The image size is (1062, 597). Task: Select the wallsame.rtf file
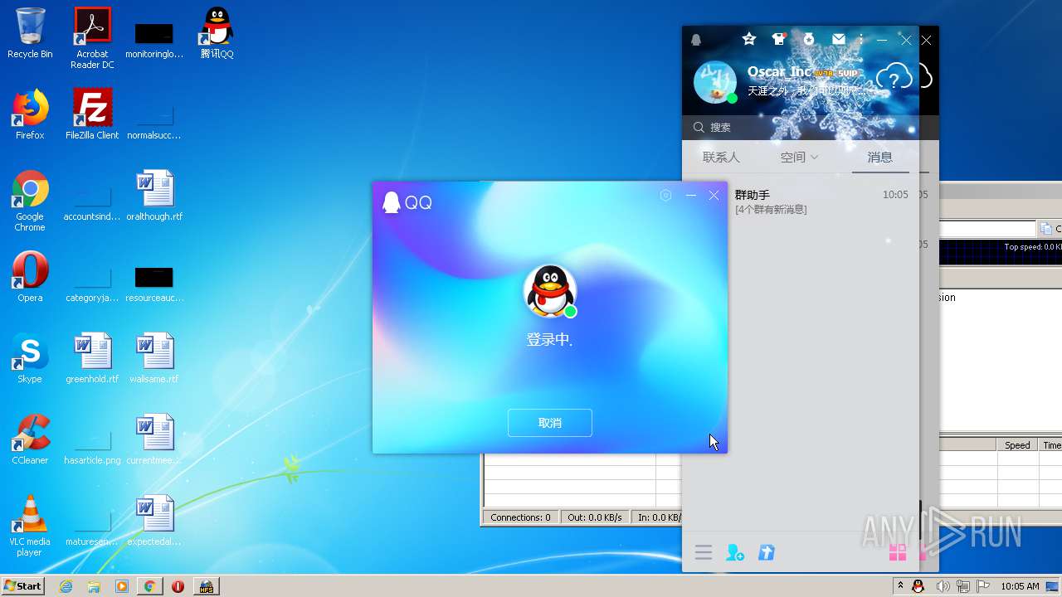click(154, 358)
